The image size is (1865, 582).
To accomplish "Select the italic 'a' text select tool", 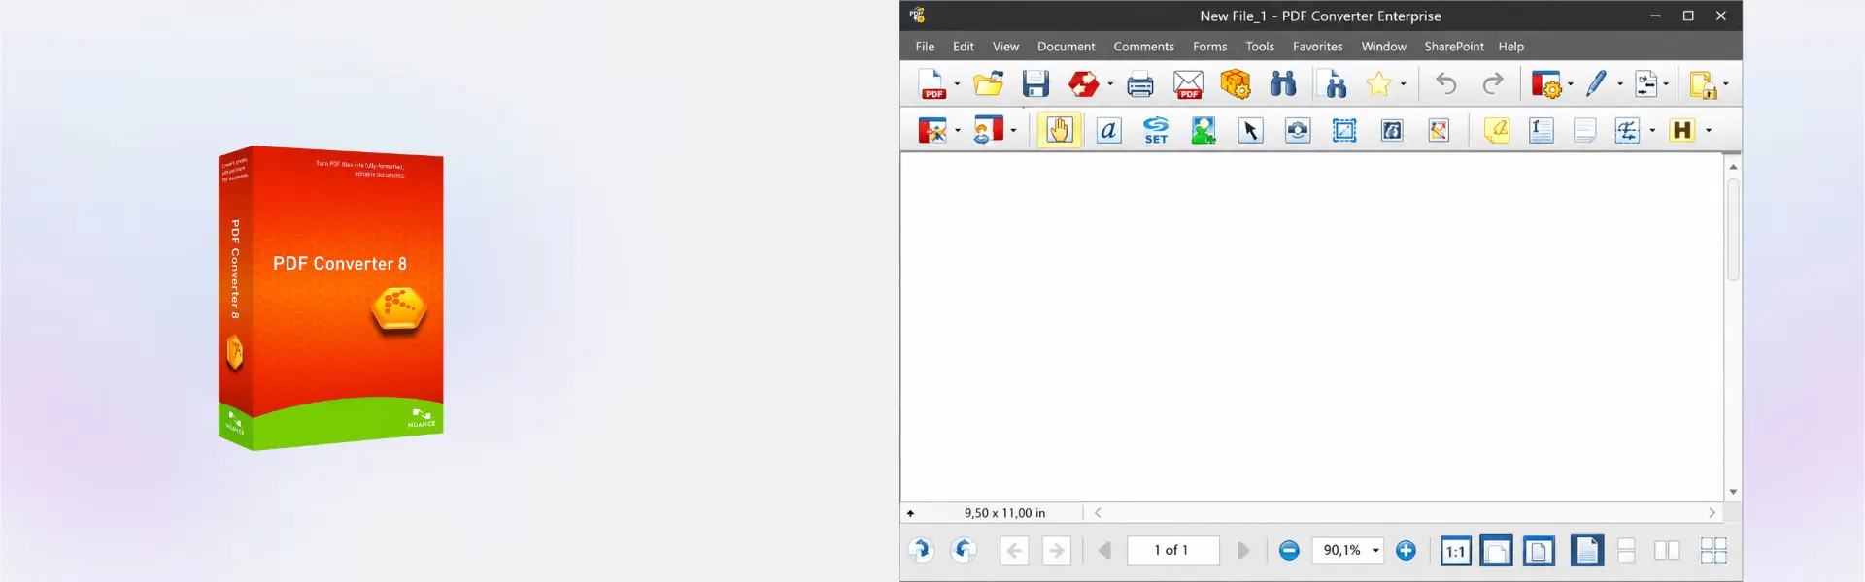I will point(1108,130).
